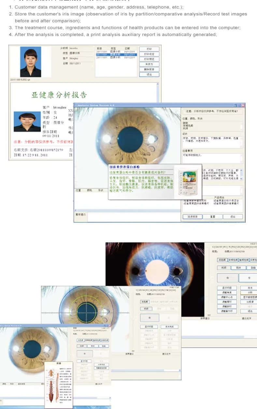Click the horizontal scrollbar under the iris table
Image resolution: width=257 pixels, height=409 pixels.
coord(128,210)
